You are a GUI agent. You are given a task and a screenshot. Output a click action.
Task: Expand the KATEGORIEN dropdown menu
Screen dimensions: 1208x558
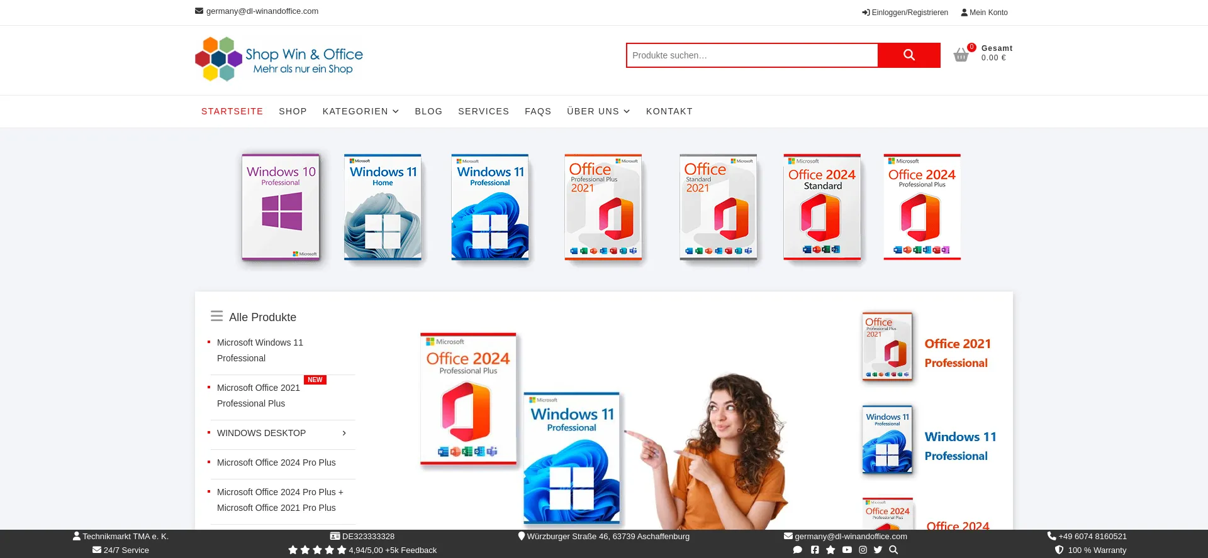point(361,111)
